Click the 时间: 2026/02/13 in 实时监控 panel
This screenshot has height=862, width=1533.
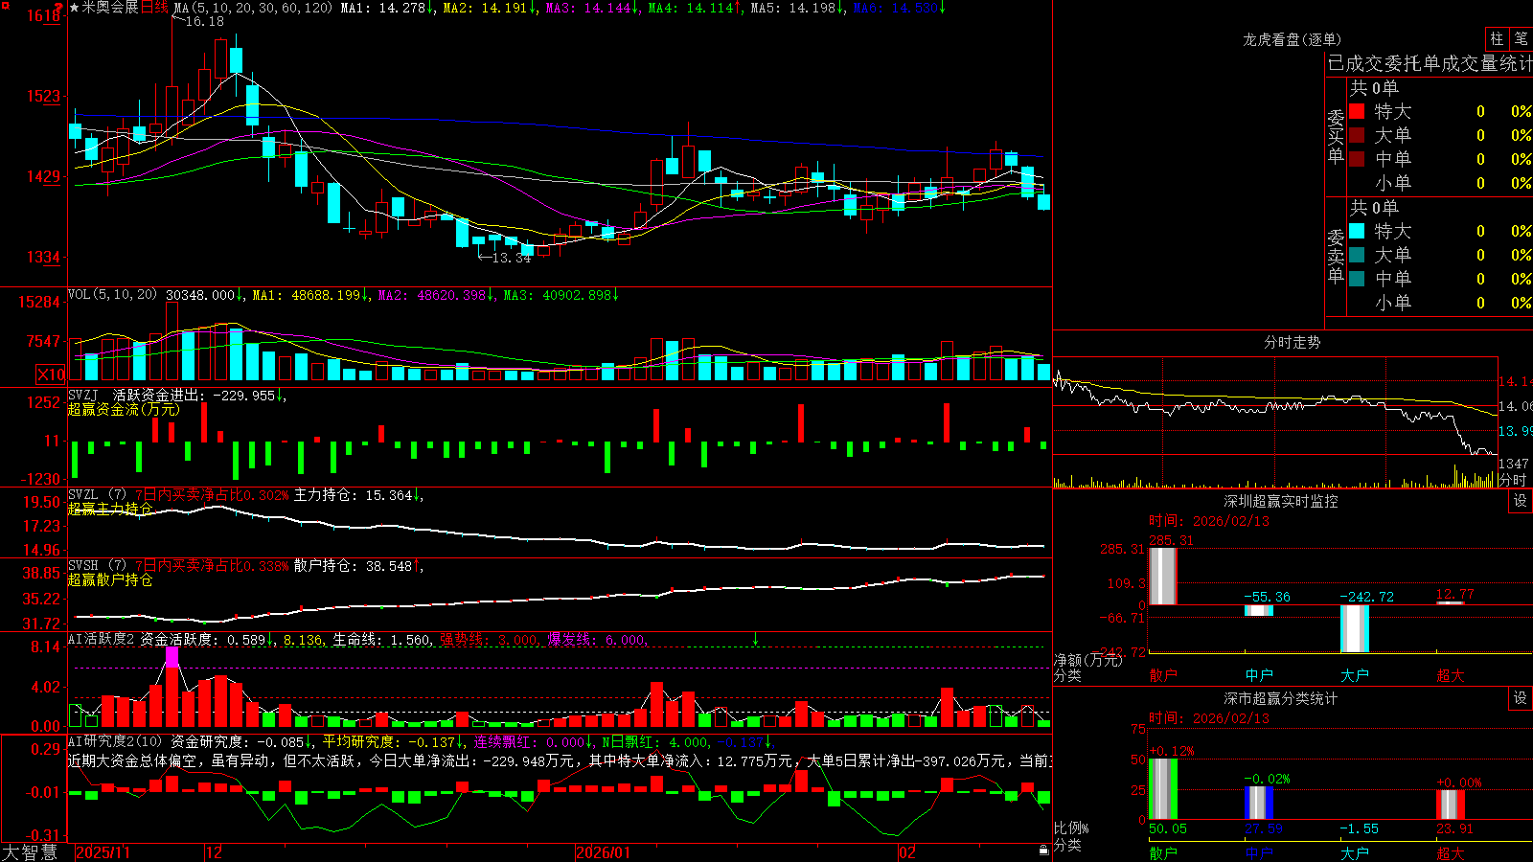1209,521
